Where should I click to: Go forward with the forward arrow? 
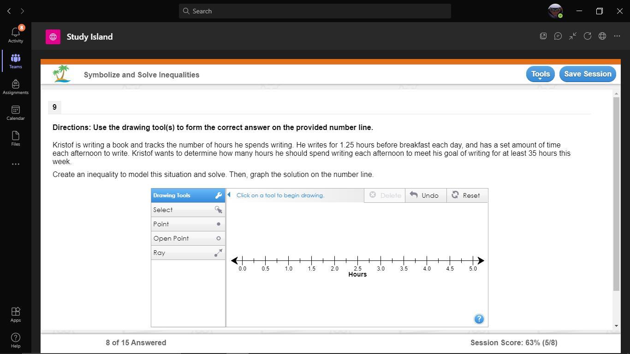[x=22, y=11]
